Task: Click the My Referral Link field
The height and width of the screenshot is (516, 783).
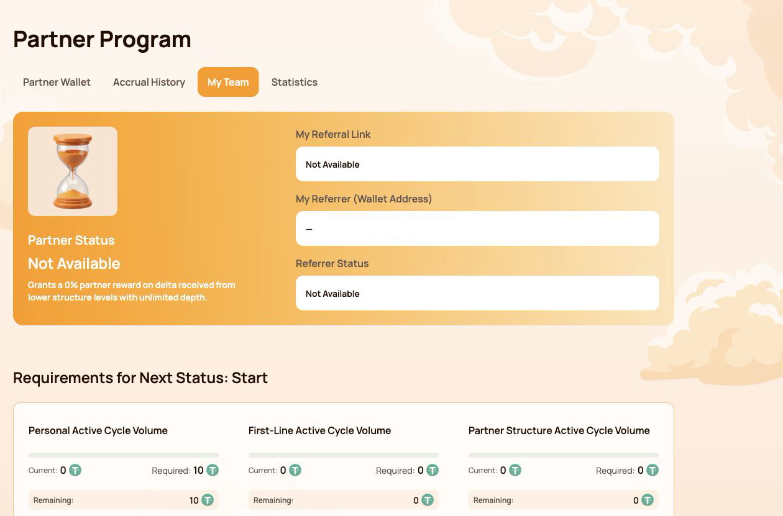Action: pos(477,164)
